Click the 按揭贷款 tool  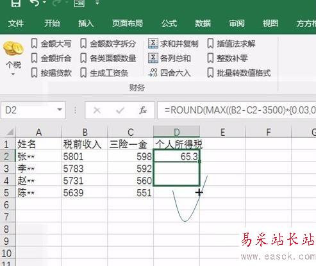pos(51,73)
